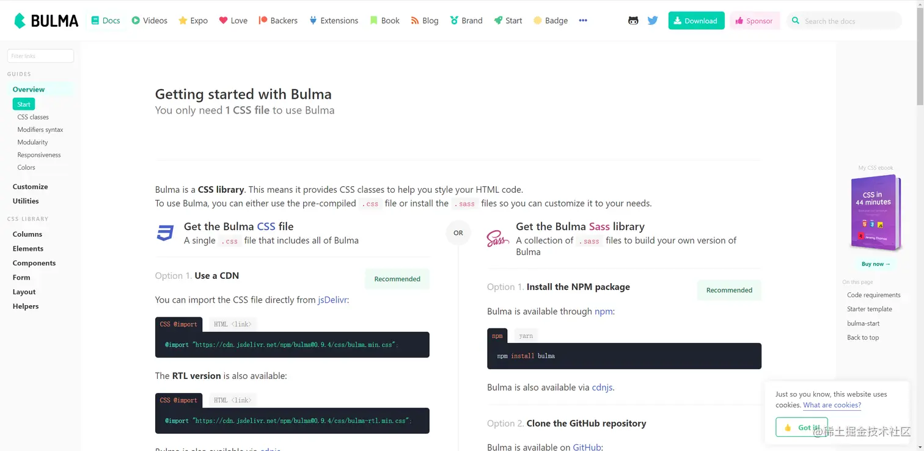The height and width of the screenshot is (451, 924).
Task: Click the CSS in 44 minutes book cover
Action: (x=876, y=212)
